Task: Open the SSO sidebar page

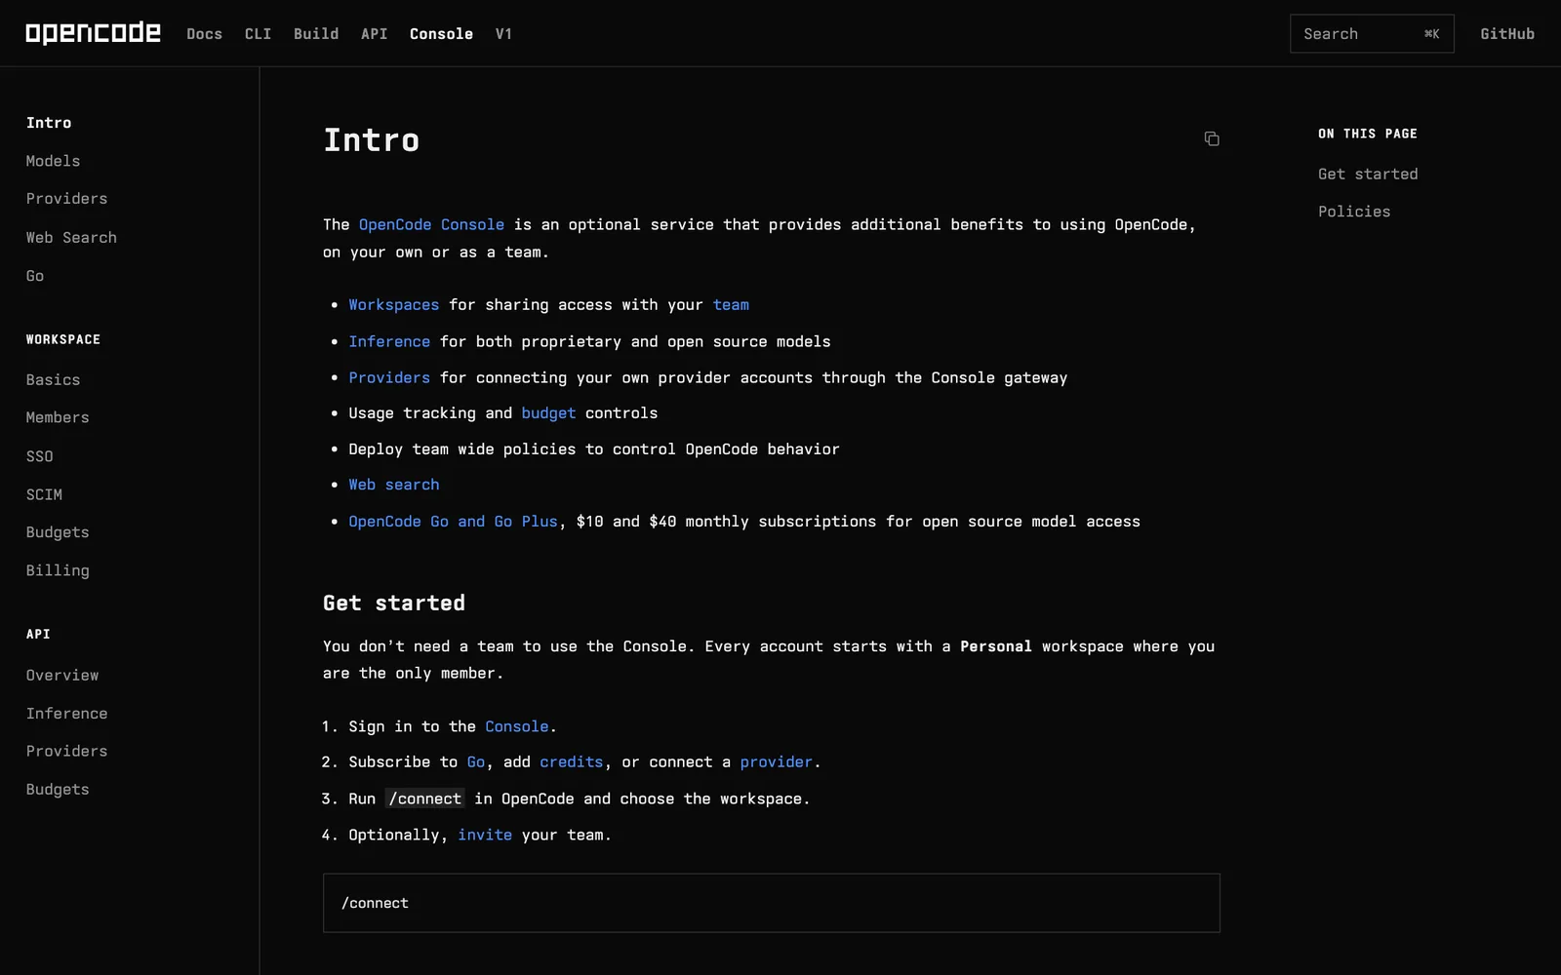Action: point(40,456)
